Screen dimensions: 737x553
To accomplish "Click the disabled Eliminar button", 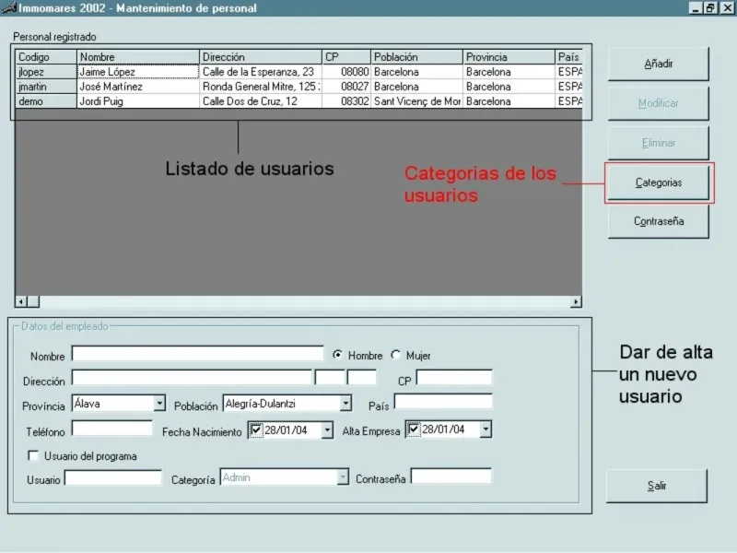I will point(658,143).
